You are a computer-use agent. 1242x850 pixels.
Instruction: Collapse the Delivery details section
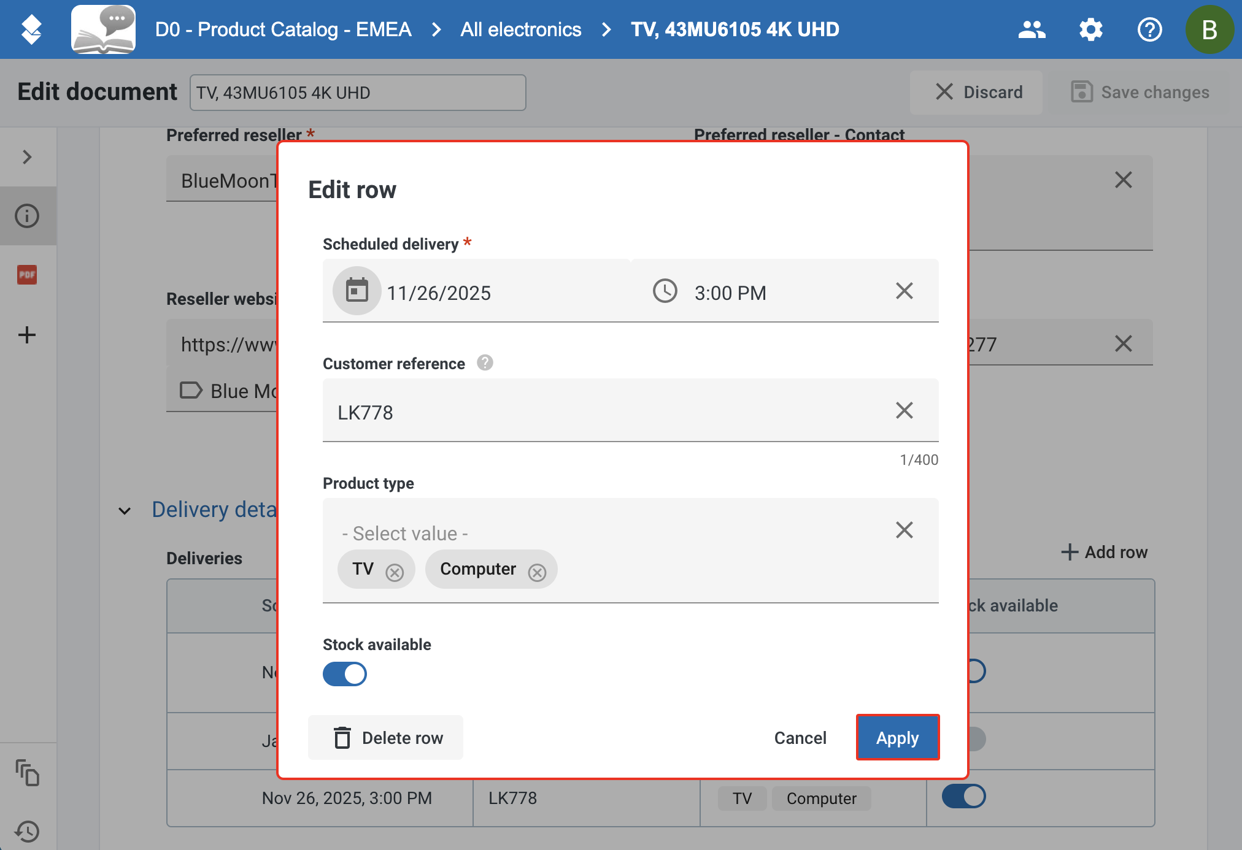coord(125,510)
